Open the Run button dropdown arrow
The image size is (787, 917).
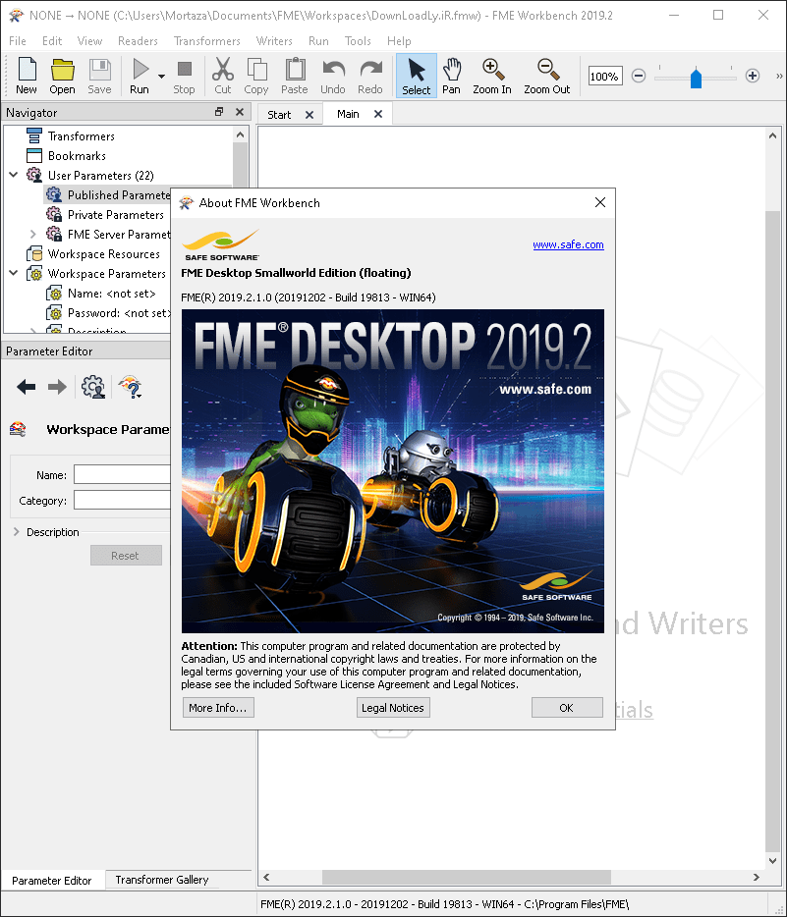[x=160, y=76]
